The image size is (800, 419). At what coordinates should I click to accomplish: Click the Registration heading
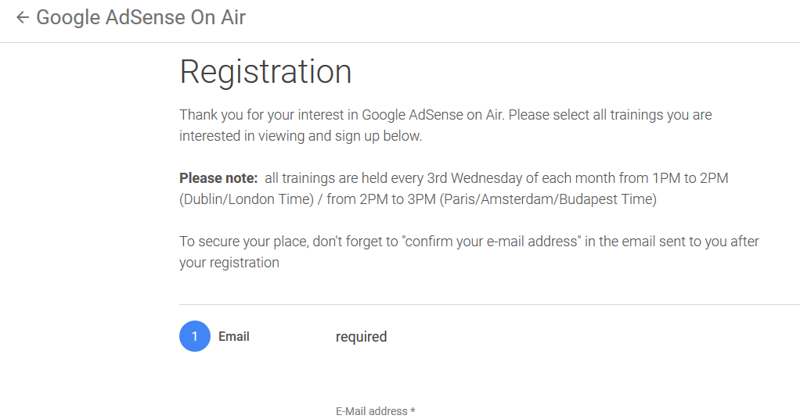point(265,72)
